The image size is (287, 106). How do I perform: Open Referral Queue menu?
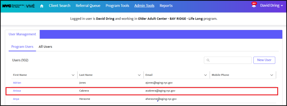(88, 6)
